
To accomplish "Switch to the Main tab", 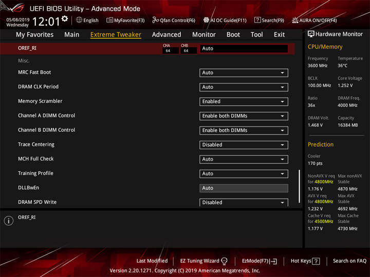I will coord(72,35).
